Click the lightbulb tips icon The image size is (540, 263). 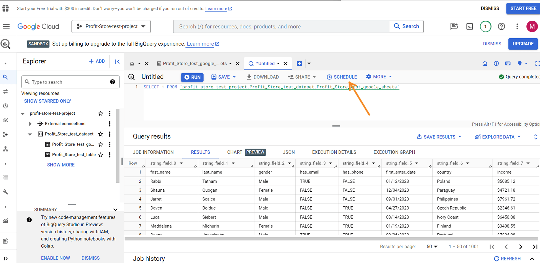click(x=520, y=63)
